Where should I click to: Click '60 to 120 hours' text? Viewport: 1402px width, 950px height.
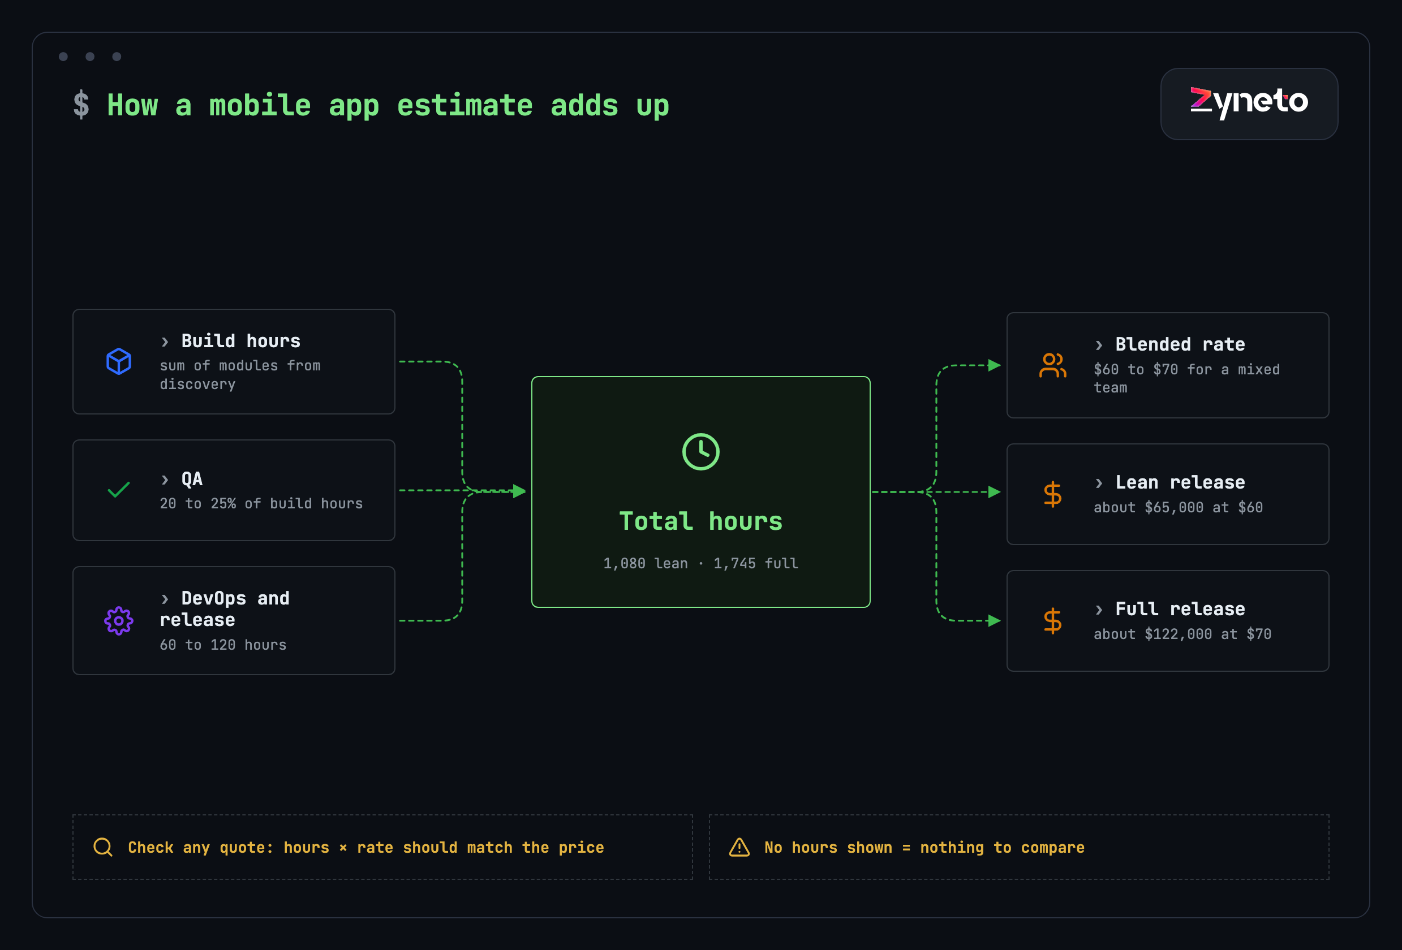coord(223,645)
